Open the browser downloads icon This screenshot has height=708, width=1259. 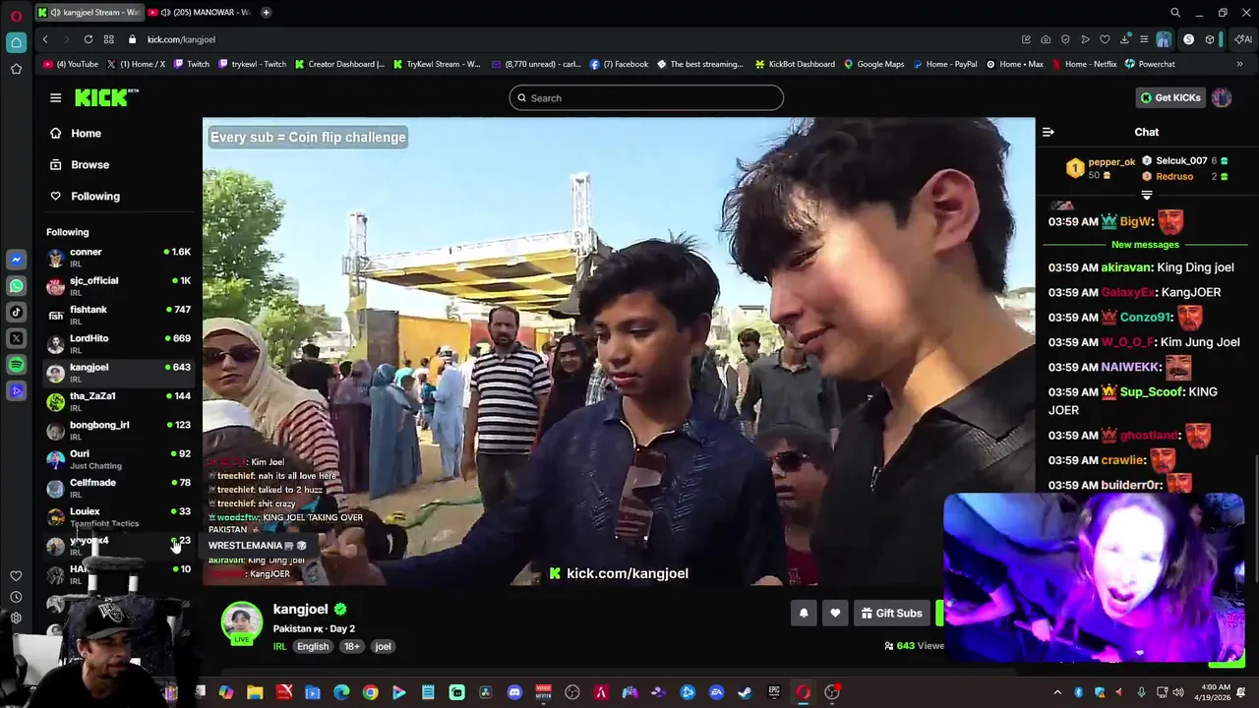[x=1125, y=39]
